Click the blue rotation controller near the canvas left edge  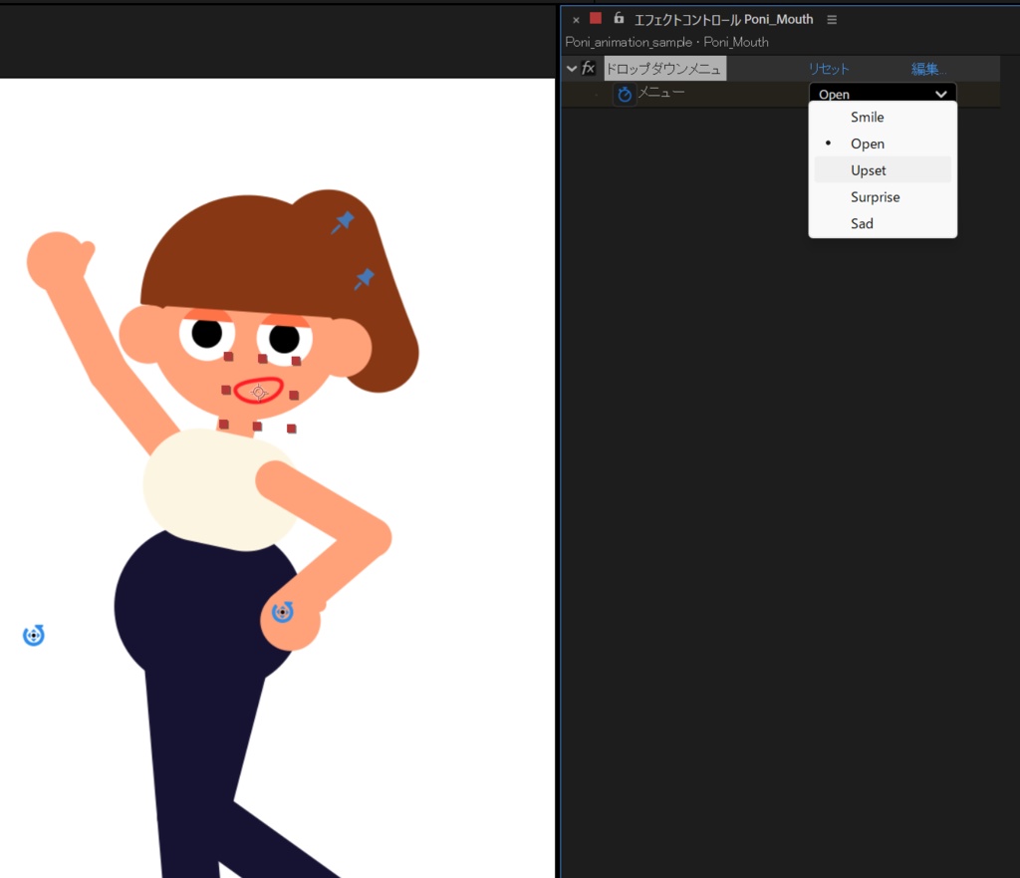point(33,635)
